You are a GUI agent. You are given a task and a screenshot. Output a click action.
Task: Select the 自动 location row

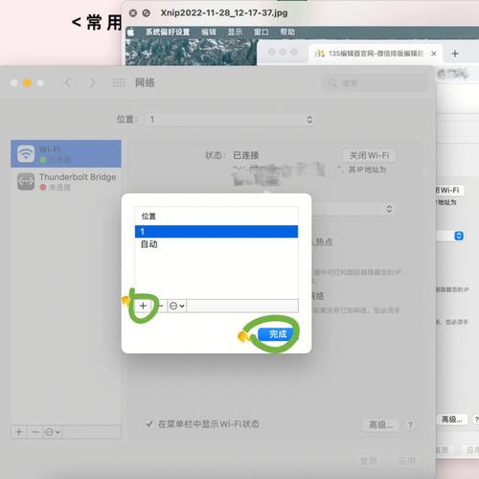(217, 244)
